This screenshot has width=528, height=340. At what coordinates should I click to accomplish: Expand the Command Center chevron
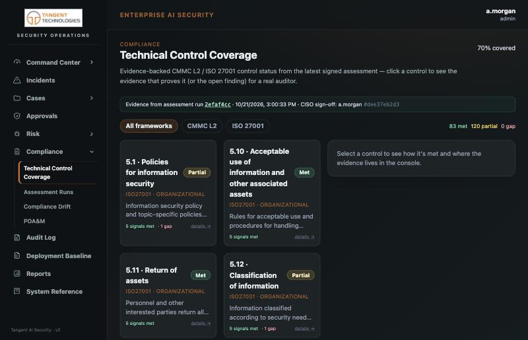pyautogui.click(x=92, y=62)
